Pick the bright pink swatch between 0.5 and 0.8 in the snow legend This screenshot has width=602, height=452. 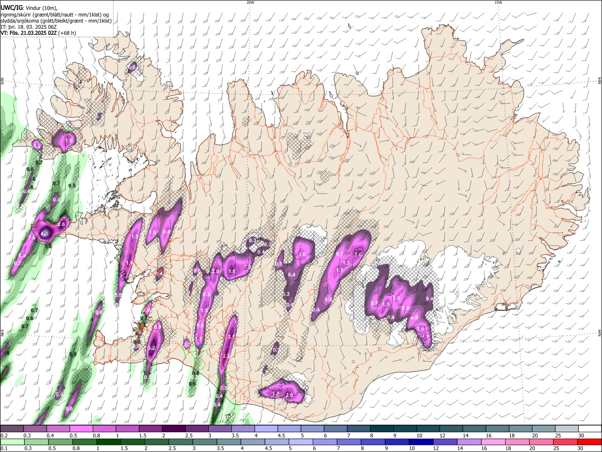[x=81, y=428]
